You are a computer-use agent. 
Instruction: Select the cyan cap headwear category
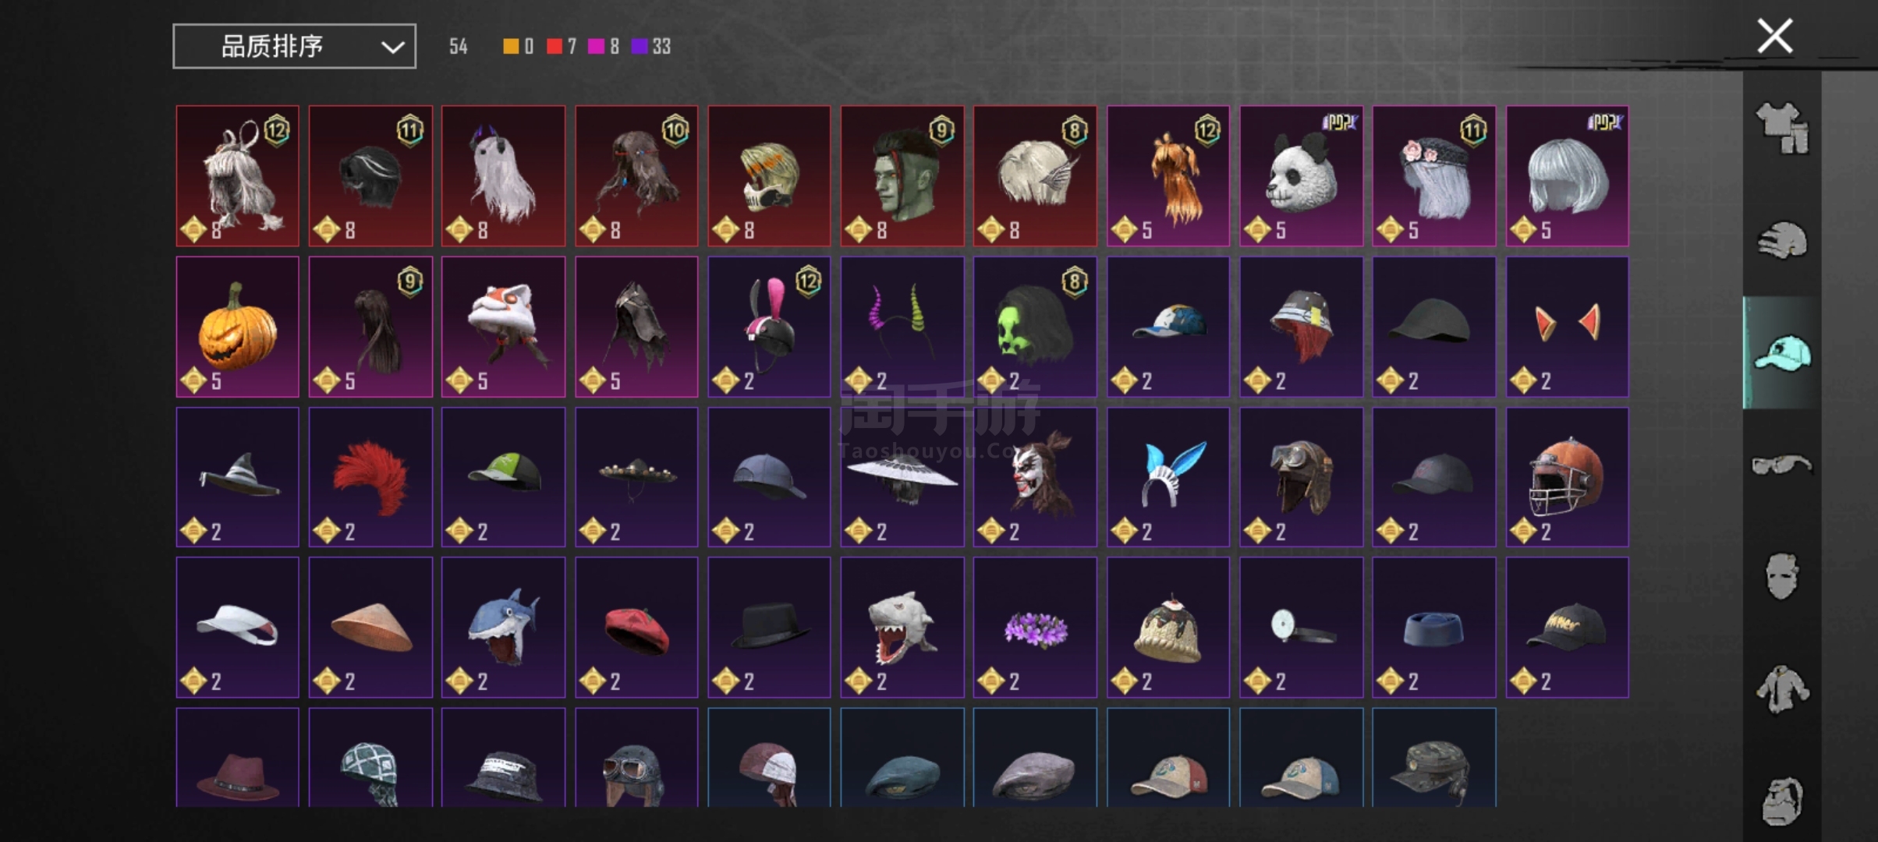[x=1782, y=352]
